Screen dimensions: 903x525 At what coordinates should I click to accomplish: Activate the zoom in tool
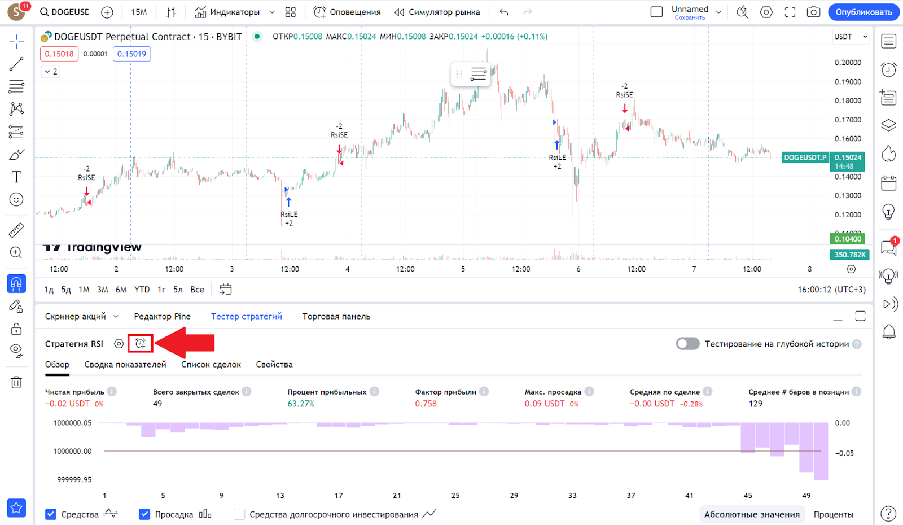16,252
